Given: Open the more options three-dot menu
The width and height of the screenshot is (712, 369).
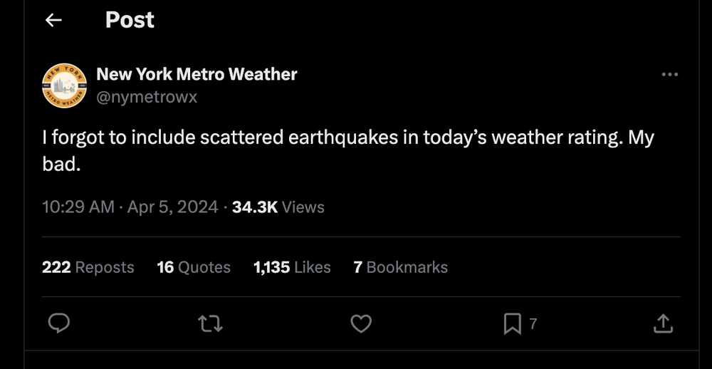Looking at the screenshot, I should click(669, 75).
